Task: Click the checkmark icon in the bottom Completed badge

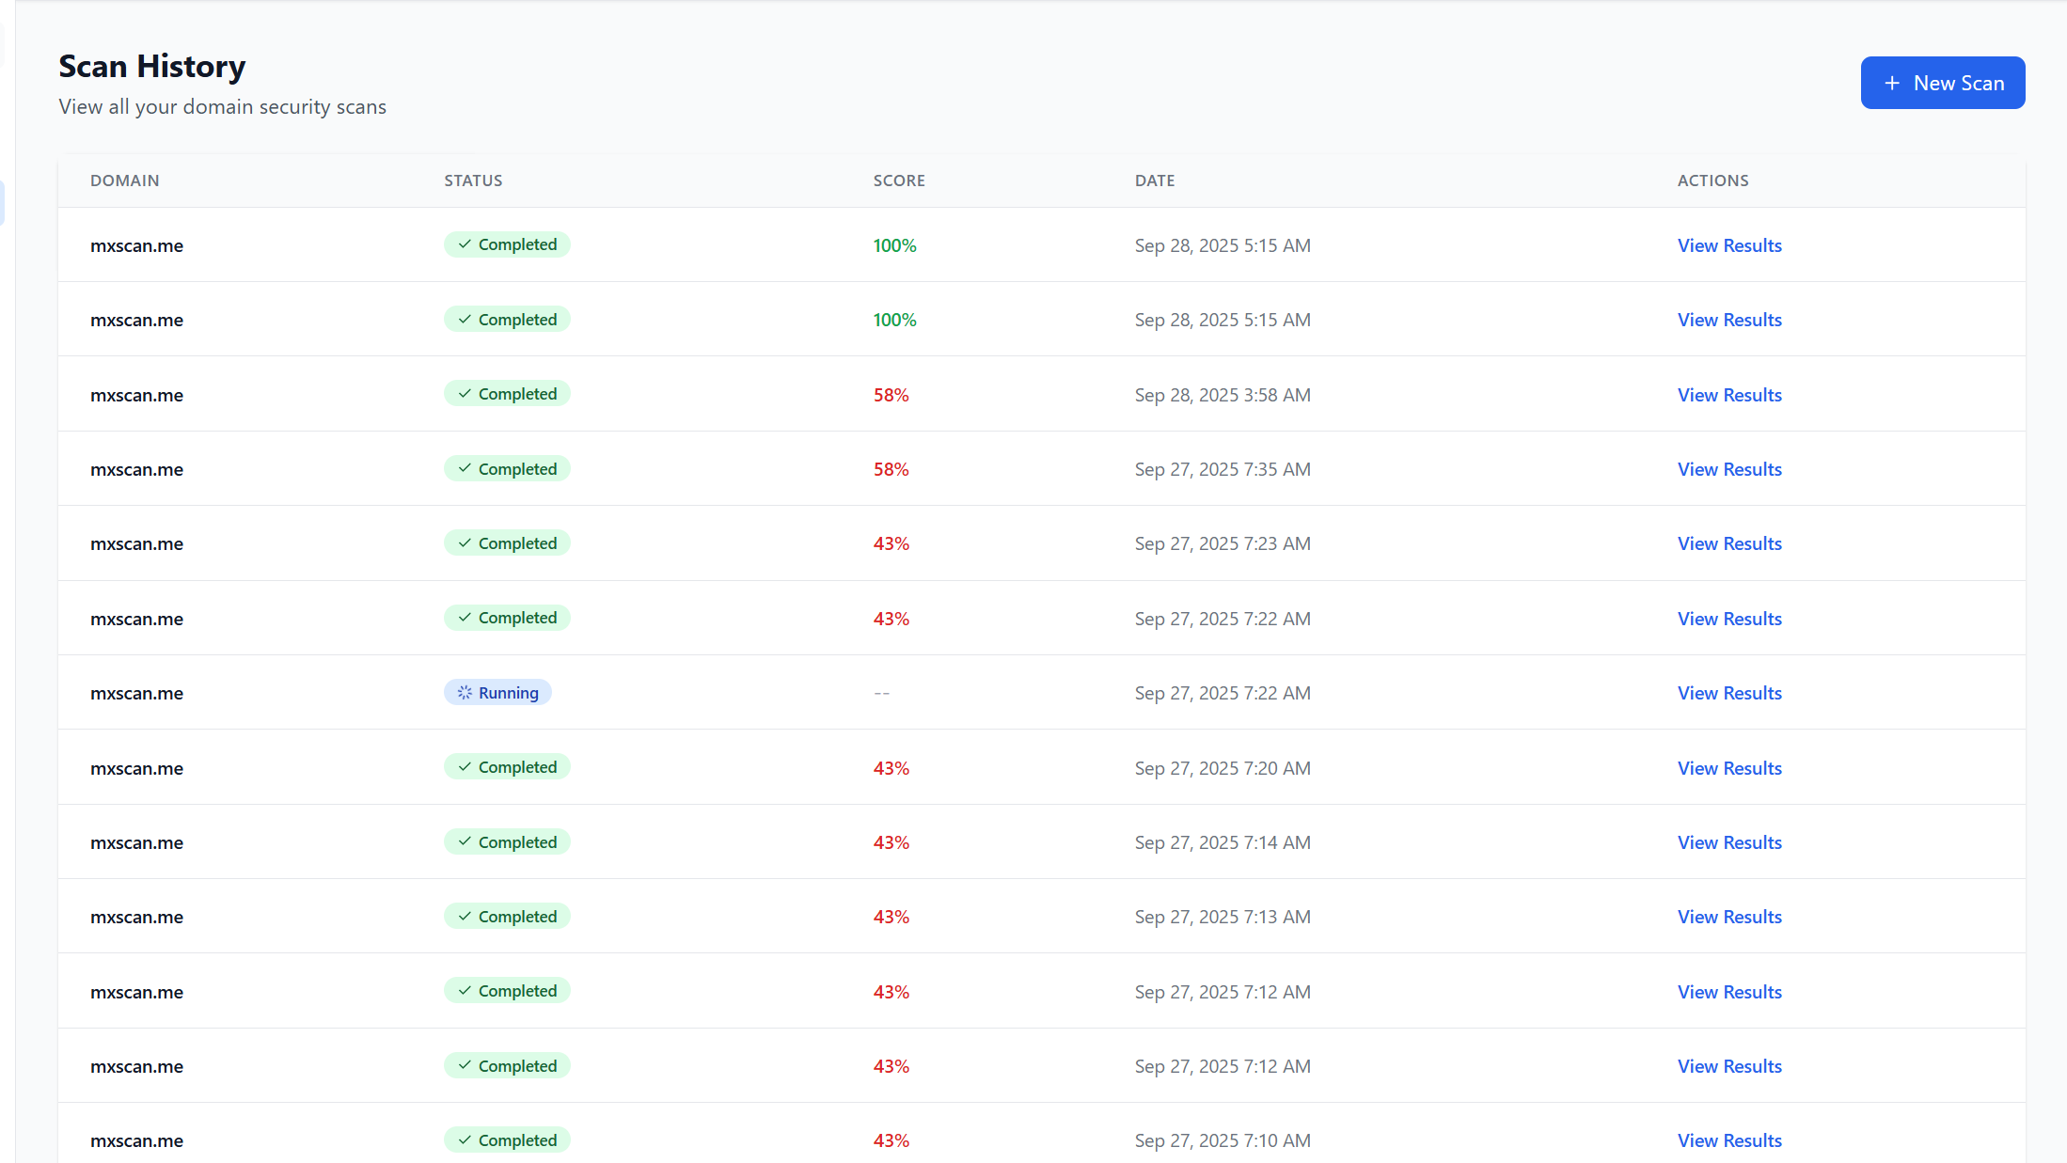Action: 464,1139
